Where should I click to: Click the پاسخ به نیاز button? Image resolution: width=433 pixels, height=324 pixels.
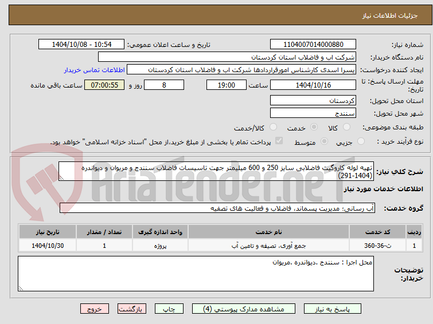point(333,309)
